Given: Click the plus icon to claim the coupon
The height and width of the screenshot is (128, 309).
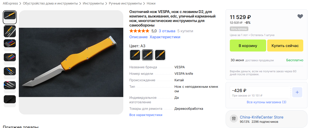Looking at the screenshot, I should click(x=297, y=92).
